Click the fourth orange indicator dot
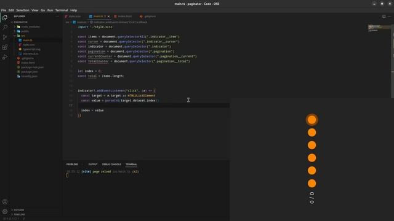The width and height of the screenshot is (394, 221). tap(312, 158)
